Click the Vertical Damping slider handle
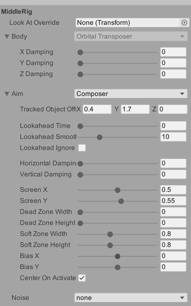The height and width of the screenshot is (306, 191). point(80,175)
